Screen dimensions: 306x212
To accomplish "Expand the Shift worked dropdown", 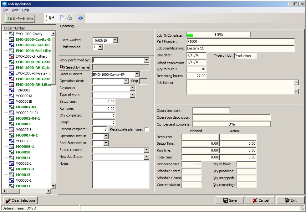I will (x=100, y=47).
